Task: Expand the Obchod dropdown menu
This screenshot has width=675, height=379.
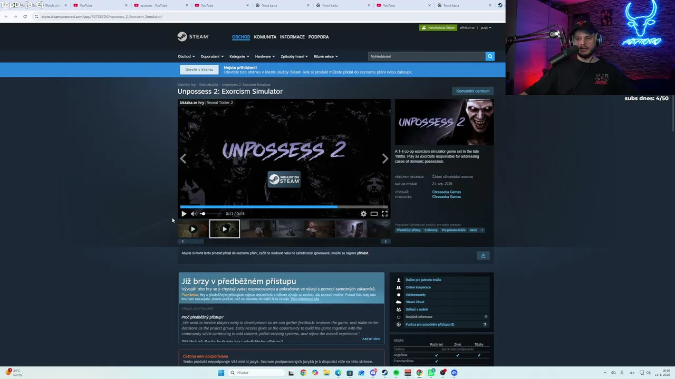Action: pos(186,56)
